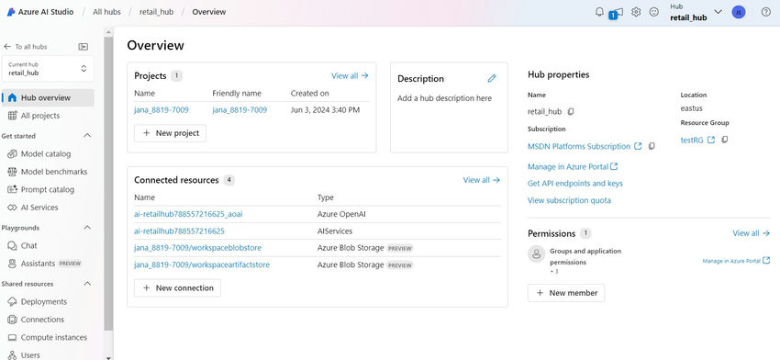Viewport: 780px width, 360px height.
Task: Click the sidebar vertical scrollbar thumb
Action: (108, 185)
